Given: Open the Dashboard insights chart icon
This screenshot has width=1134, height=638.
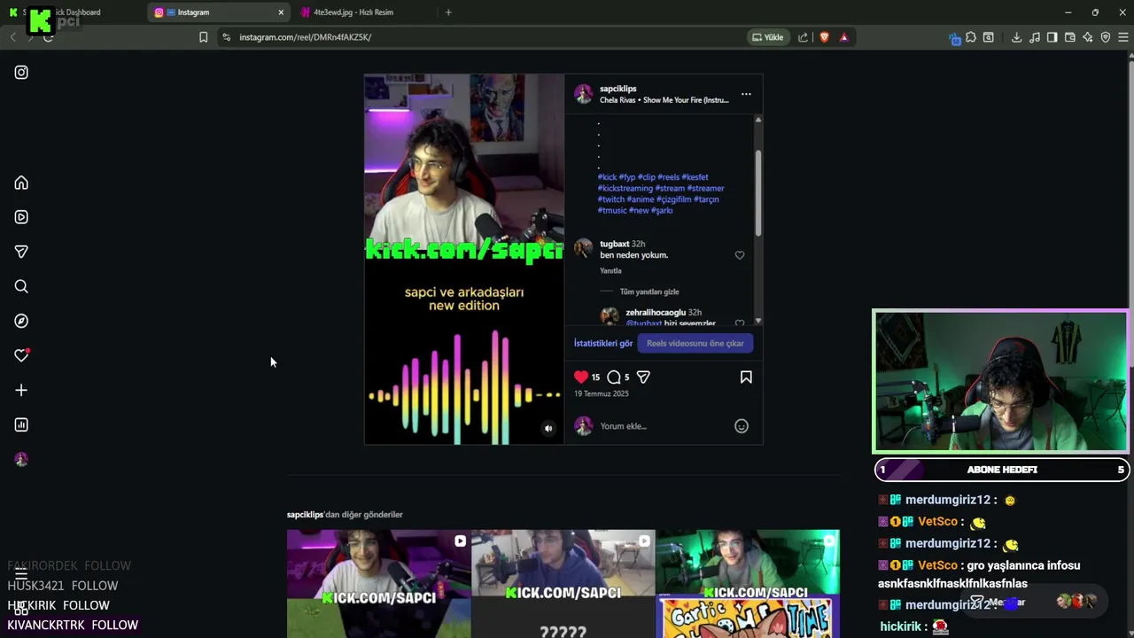Looking at the screenshot, I should point(21,424).
